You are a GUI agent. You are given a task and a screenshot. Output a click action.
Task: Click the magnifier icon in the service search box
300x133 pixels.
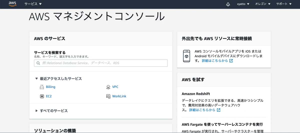[38, 63]
